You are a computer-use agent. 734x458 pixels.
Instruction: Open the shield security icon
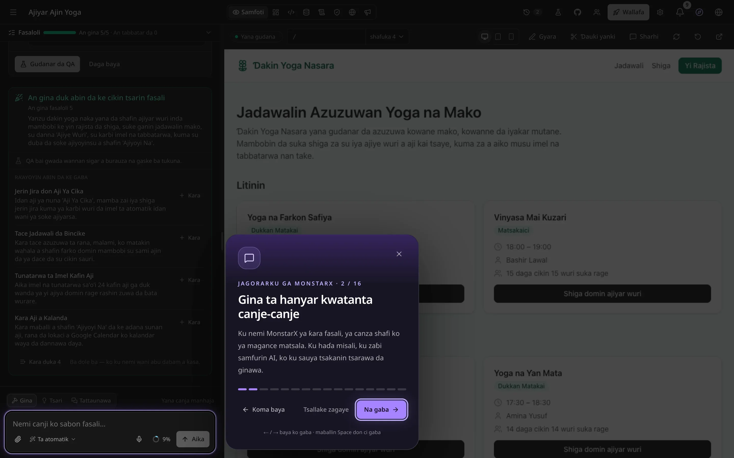pyautogui.click(x=337, y=12)
